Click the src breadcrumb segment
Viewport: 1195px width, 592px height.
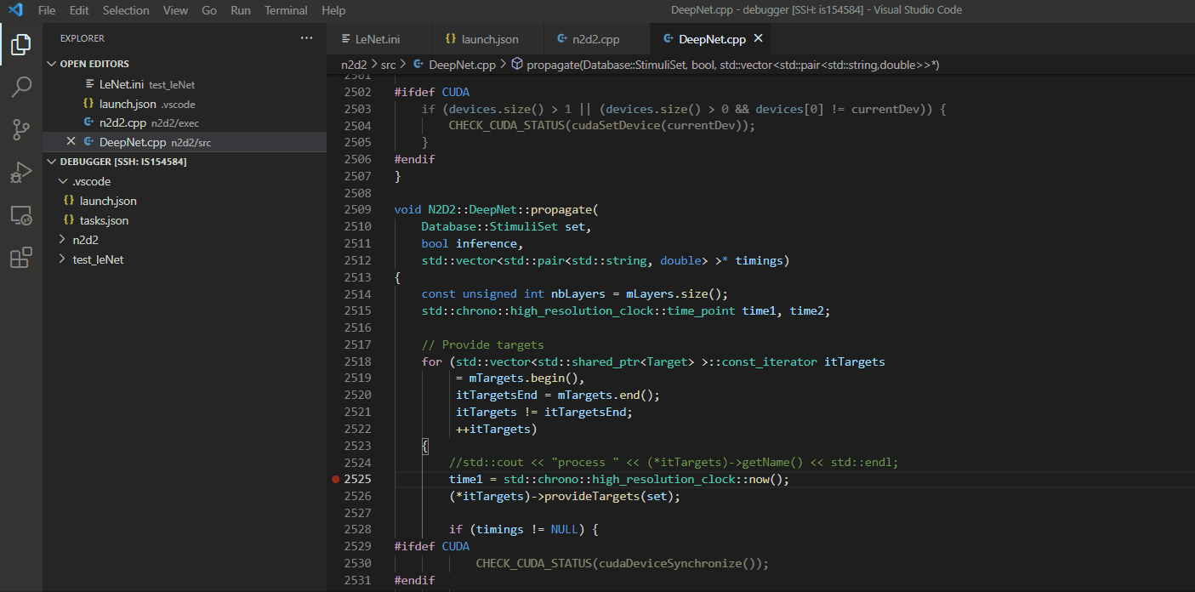(x=388, y=65)
